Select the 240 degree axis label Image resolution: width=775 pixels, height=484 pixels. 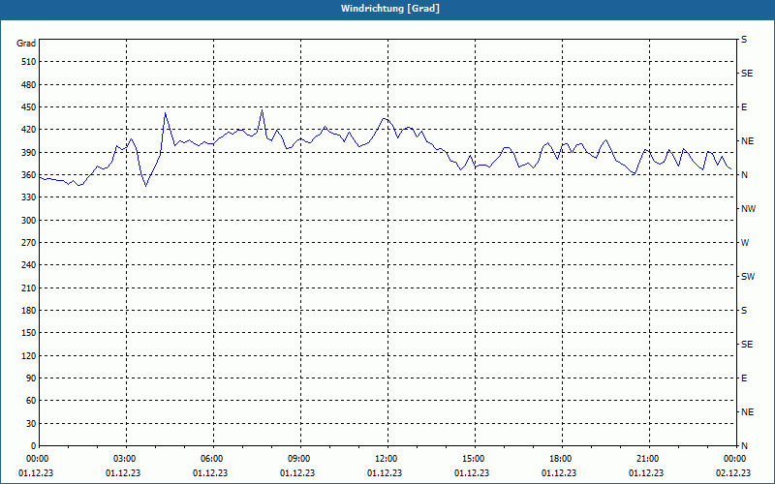click(29, 265)
